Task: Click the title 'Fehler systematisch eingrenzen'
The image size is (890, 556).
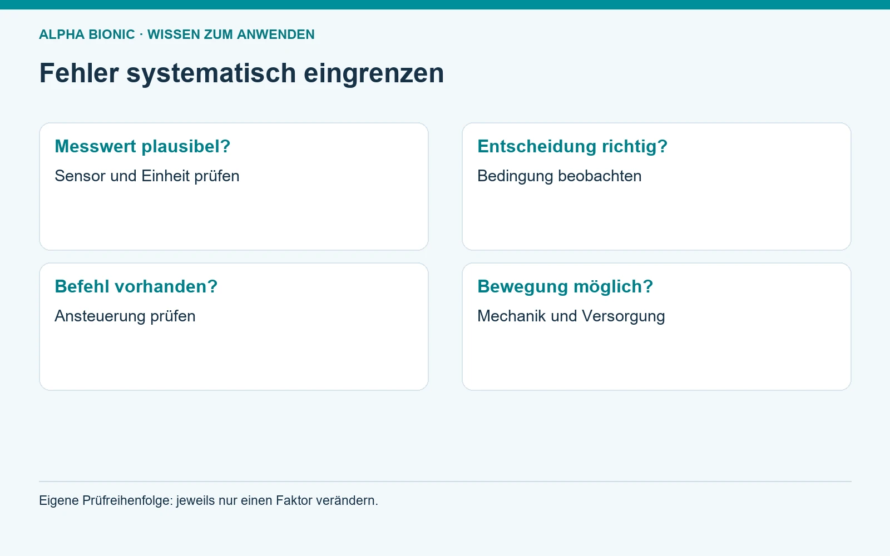Action: click(241, 73)
